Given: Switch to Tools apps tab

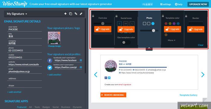Looking at the screenshot, I should [37, 107].
